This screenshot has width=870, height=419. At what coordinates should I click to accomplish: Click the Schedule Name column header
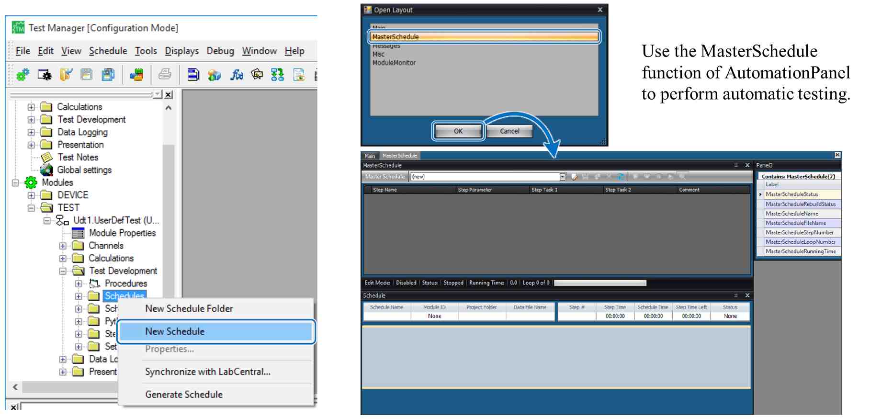[x=387, y=307]
